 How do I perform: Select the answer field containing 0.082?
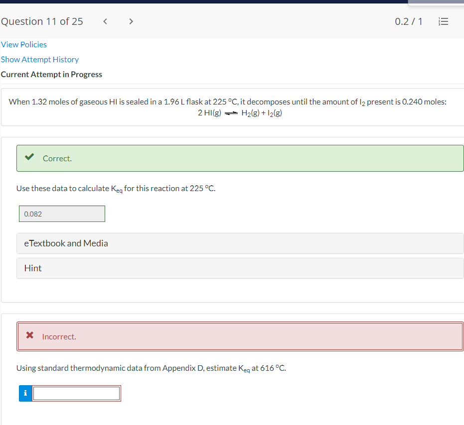pos(62,213)
